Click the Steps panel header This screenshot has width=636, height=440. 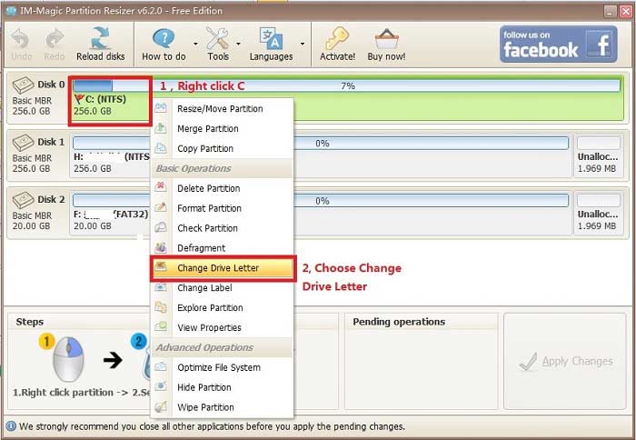(x=30, y=322)
